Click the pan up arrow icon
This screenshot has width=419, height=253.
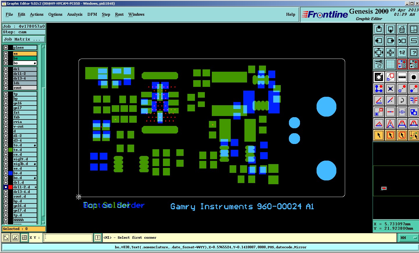(x=379, y=29)
